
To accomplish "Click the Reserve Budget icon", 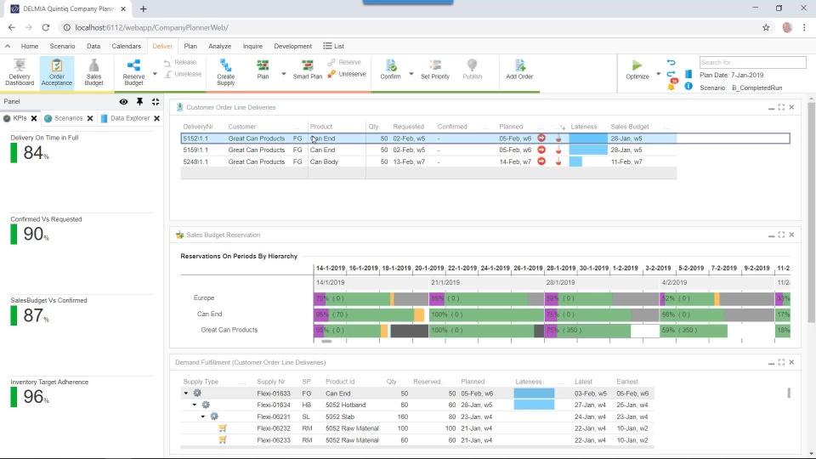I will click(x=133, y=71).
